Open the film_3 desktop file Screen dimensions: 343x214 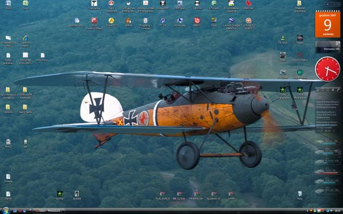click(8, 143)
